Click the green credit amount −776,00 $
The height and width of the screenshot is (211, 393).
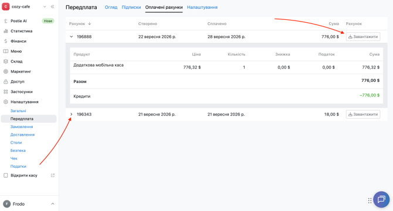[x=370, y=95]
